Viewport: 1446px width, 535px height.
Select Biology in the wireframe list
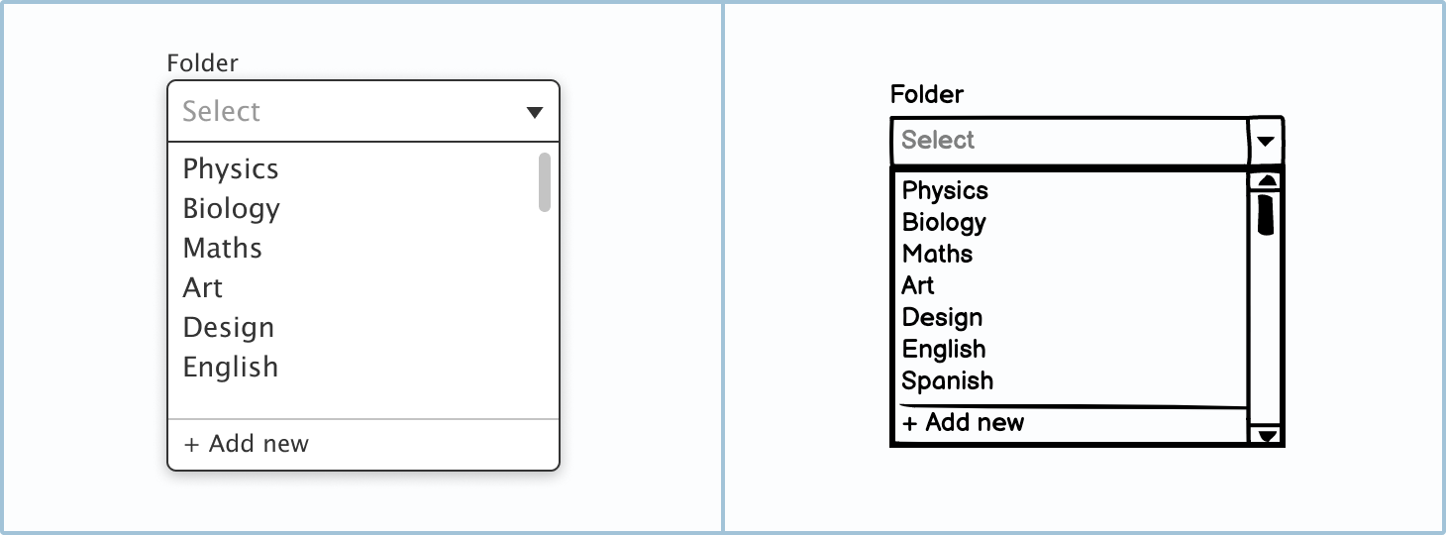(x=944, y=222)
